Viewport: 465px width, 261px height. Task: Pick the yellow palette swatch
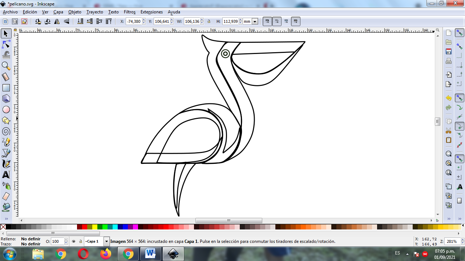[95, 227]
